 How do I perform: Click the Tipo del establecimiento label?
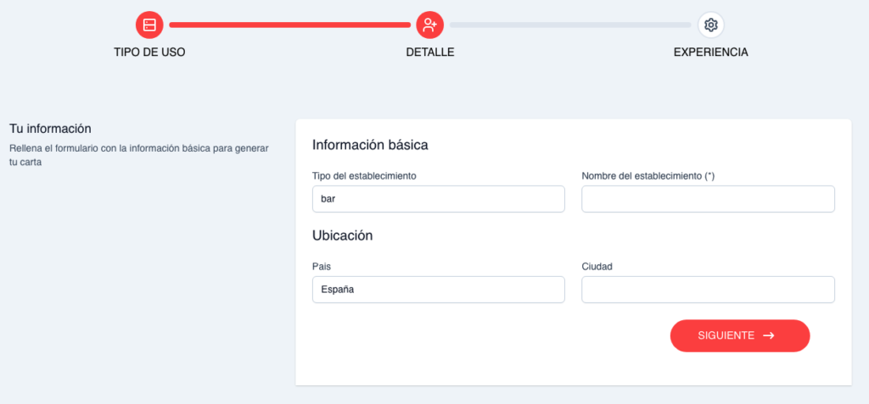[364, 176]
